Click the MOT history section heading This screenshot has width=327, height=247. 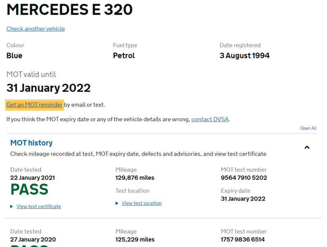click(x=31, y=143)
